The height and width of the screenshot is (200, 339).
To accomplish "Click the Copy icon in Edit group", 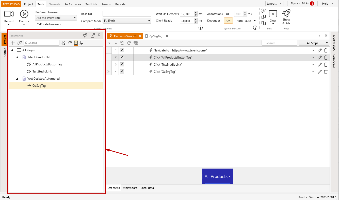I will [264, 17].
